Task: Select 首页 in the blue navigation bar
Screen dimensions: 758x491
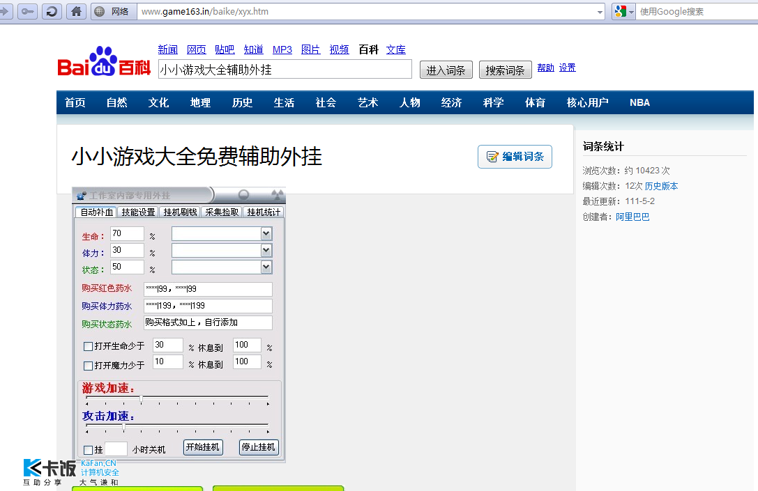Action: (75, 102)
